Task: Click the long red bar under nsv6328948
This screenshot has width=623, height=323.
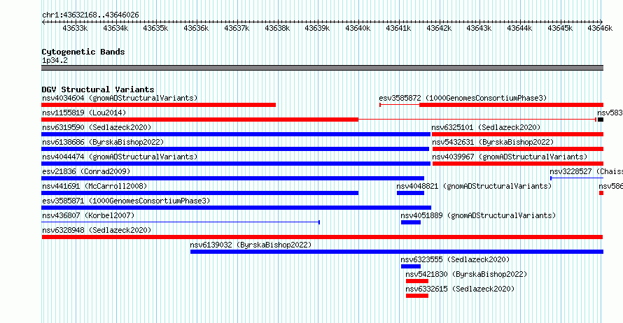Action: [322, 237]
